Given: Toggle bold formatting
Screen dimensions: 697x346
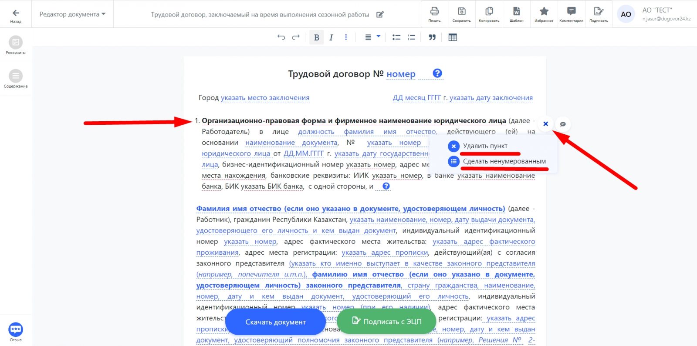Looking at the screenshot, I should 317,37.
